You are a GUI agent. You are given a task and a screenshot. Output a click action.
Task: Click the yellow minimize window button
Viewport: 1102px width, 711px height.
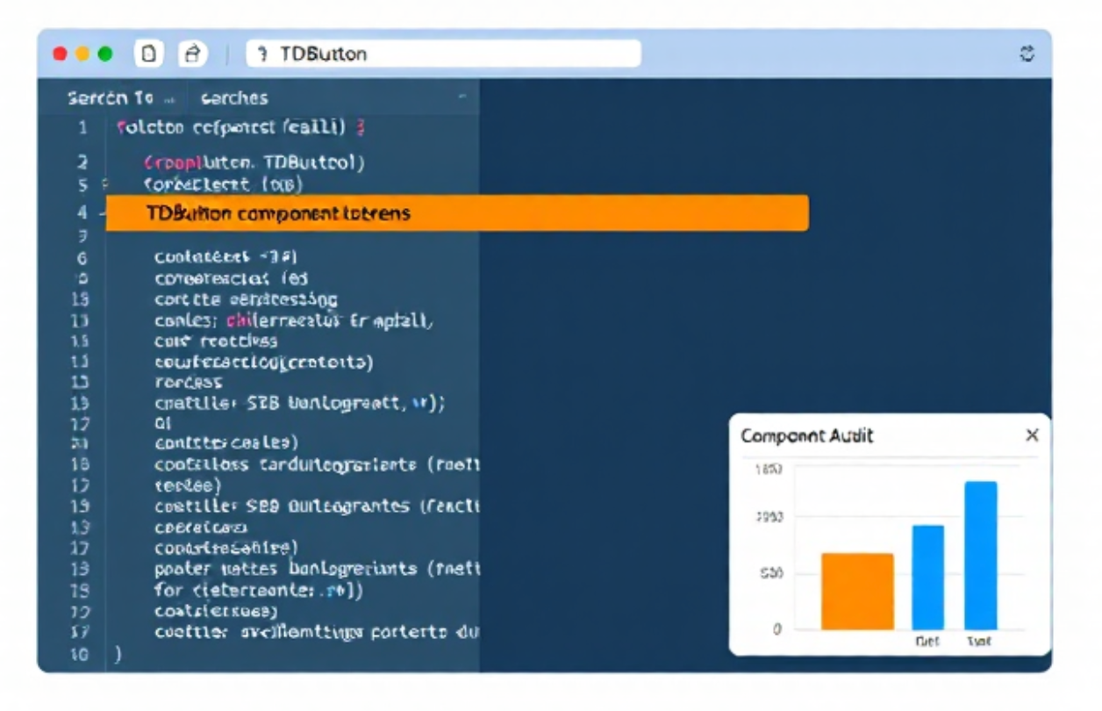coord(82,54)
